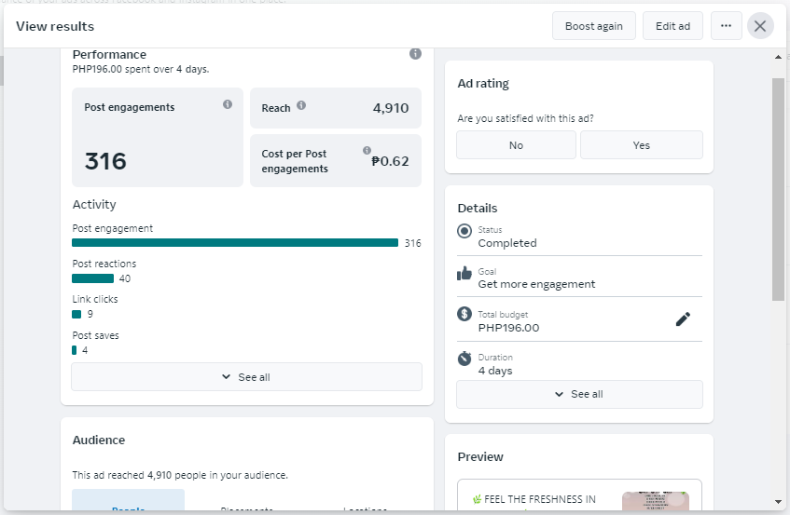Click the Post engagements info icon
This screenshot has width=790, height=515.
point(228,104)
